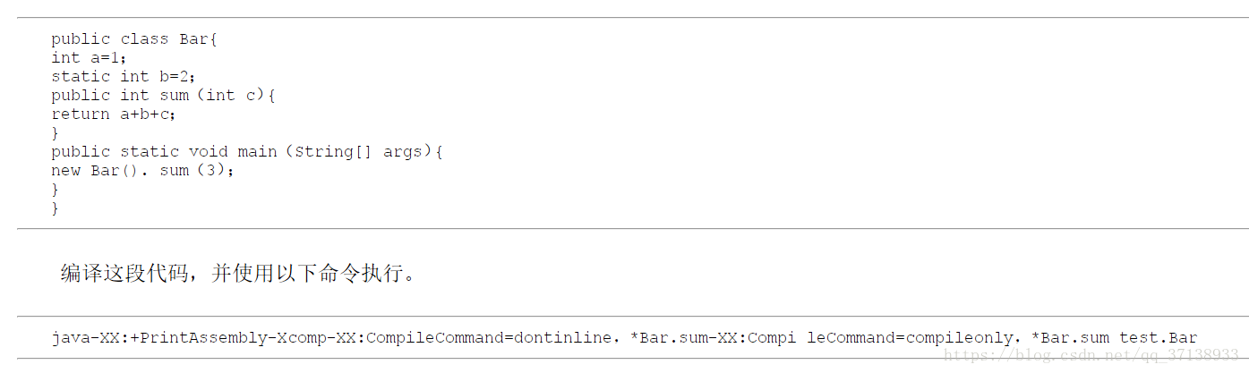
Task: Click the 'Xcomp' flag in command
Action: pos(299,338)
